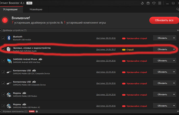The height and width of the screenshot is (115, 179).
Task: Open the gear settings next to Игровые компоненты
Action: (x=37, y=111)
